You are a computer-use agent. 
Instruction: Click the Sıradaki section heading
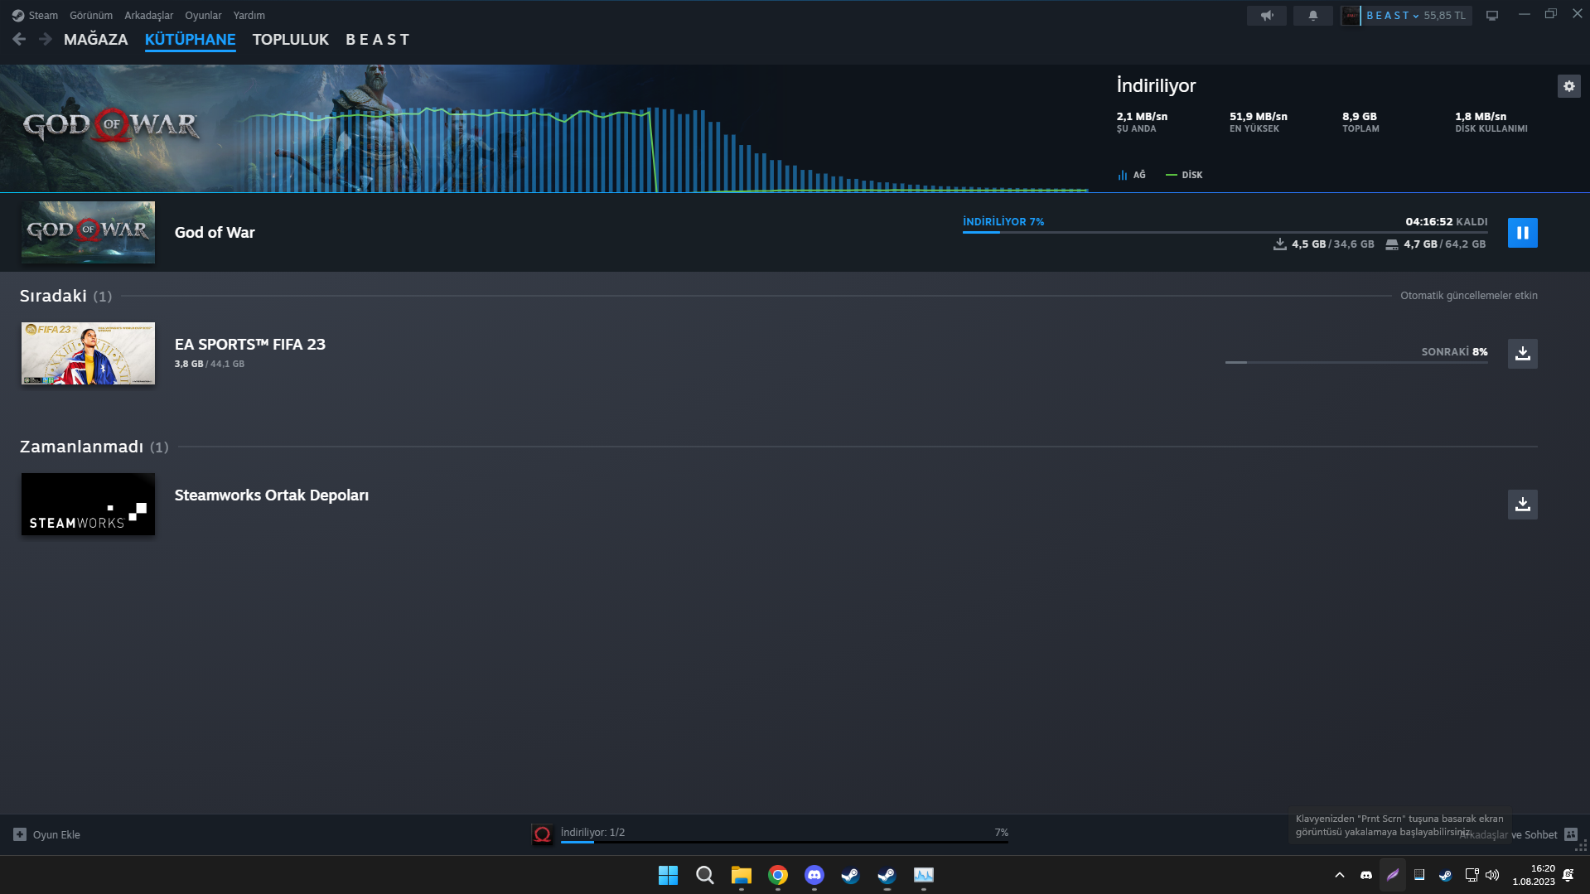pyautogui.click(x=53, y=296)
